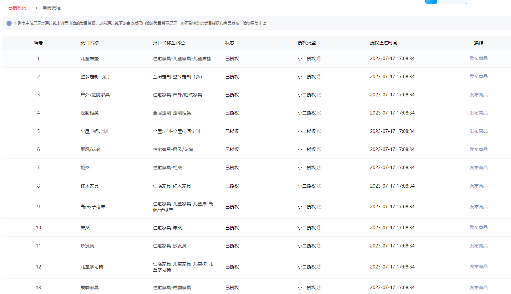
Task: Click help icon beside 小二授权 for 儿童学习椅
Action: pyautogui.click(x=319, y=267)
